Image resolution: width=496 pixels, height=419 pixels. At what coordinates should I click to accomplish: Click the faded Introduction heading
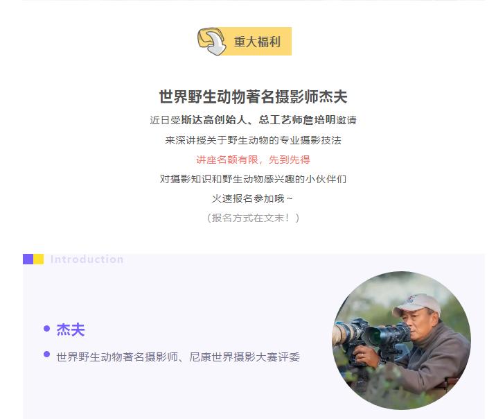tap(87, 259)
